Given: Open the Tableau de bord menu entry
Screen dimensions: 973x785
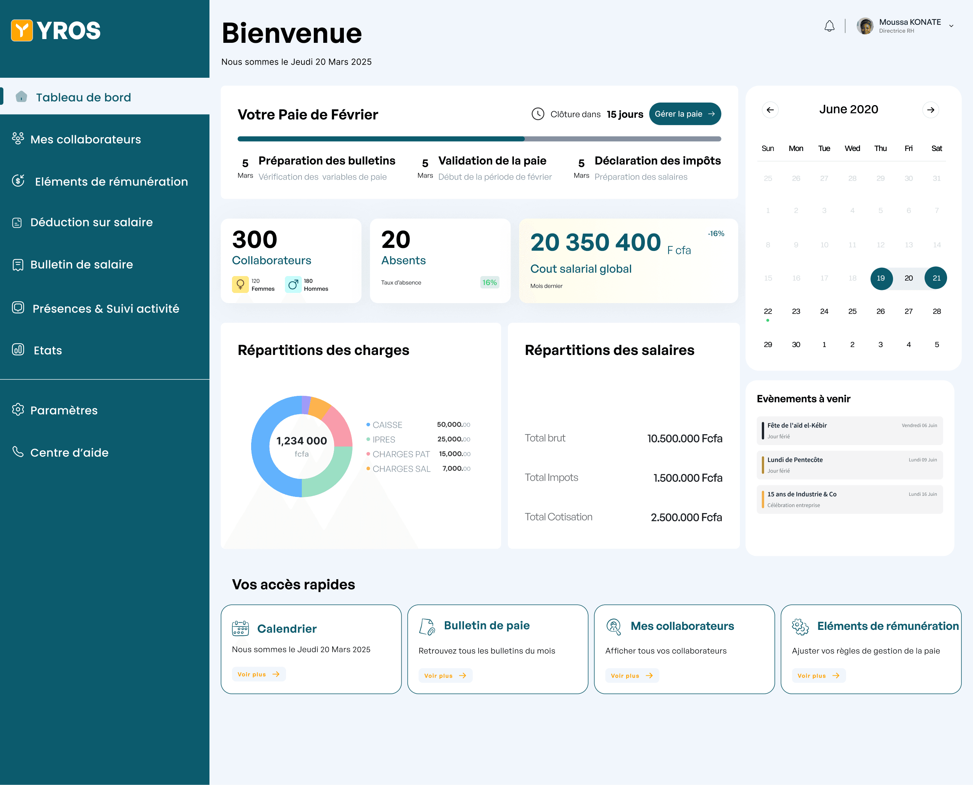Looking at the screenshot, I should tap(84, 97).
